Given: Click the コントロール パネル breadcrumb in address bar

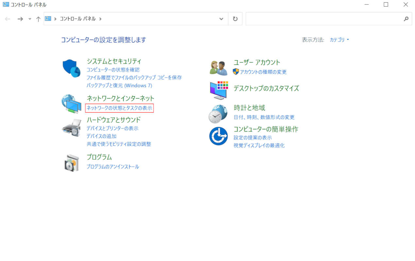Looking at the screenshot, I should tap(78, 19).
